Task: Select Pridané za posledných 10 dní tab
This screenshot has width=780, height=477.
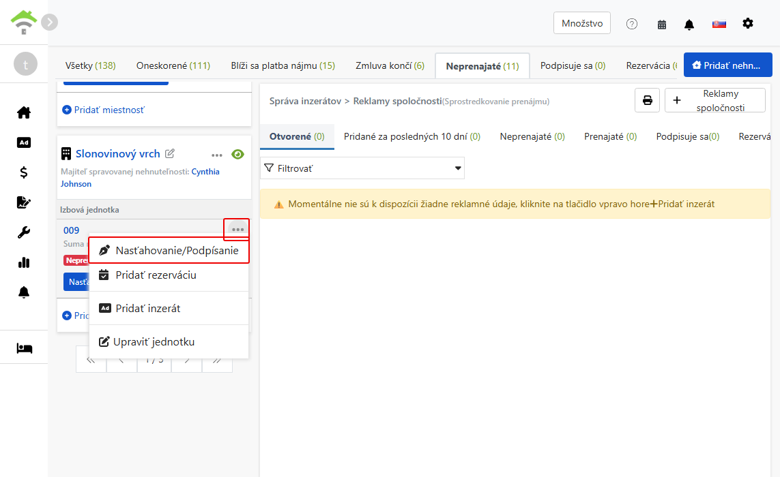Action: point(412,136)
